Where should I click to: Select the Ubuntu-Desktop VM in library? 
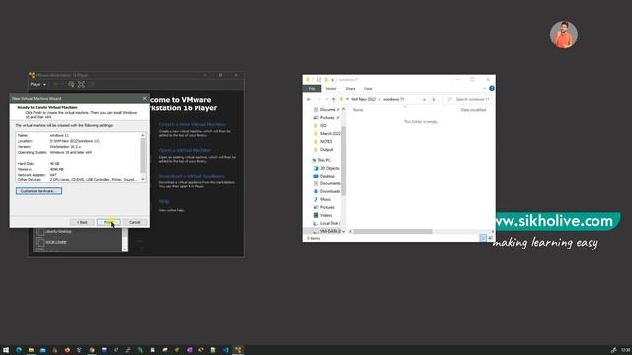(x=59, y=231)
